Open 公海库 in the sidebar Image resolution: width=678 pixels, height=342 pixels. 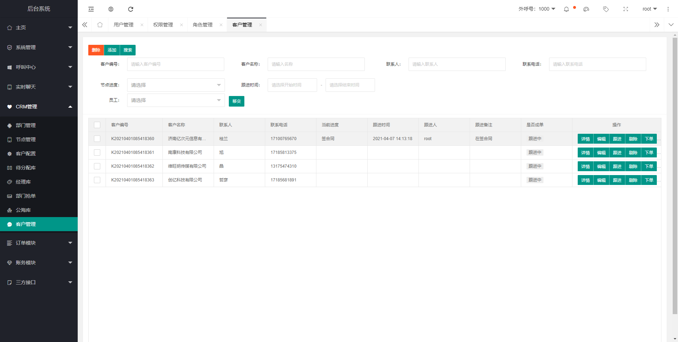[23, 210]
